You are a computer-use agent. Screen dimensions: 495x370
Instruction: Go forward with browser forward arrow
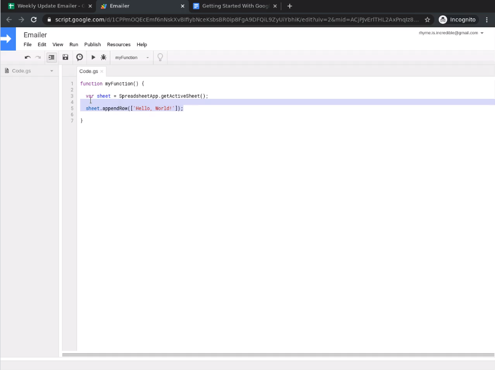coord(21,19)
